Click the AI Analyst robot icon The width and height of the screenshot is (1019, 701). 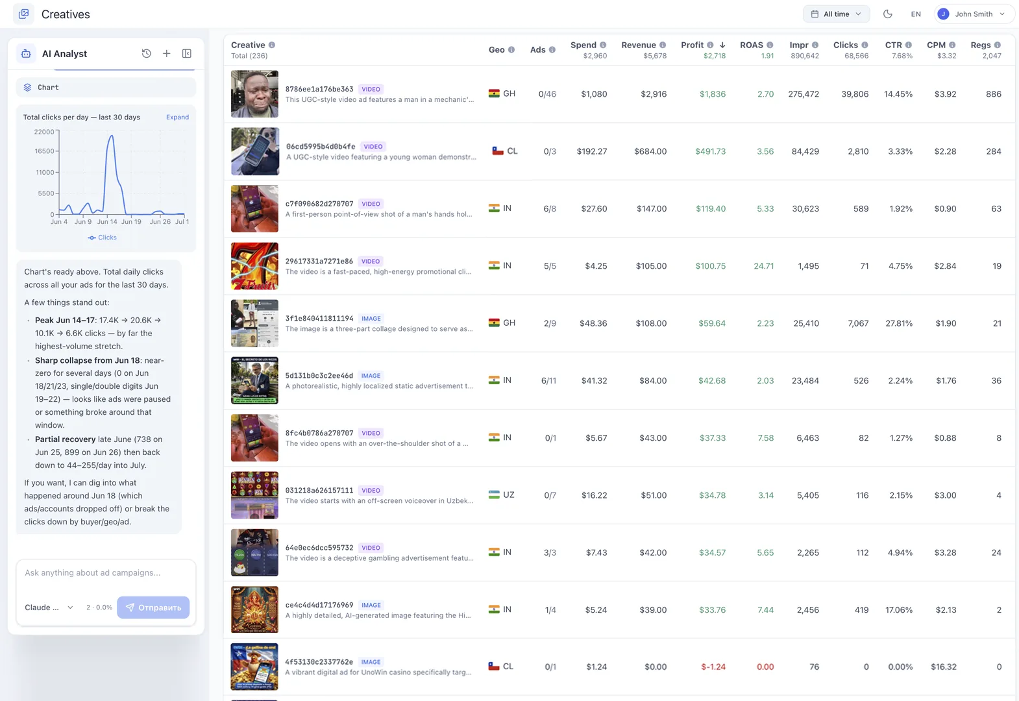point(26,53)
